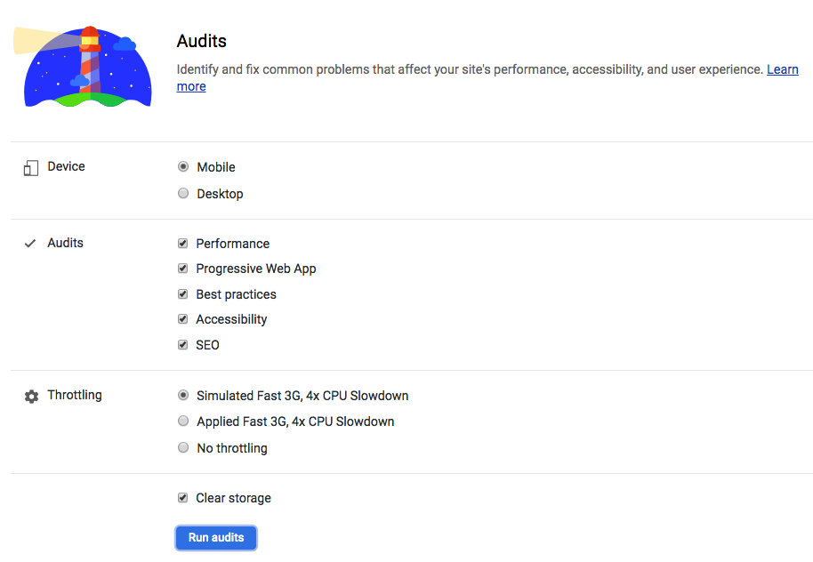The width and height of the screenshot is (813, 562).
Task: Click the Audits checkmark icon
Action: pyautogui.click(x=29, y=243)
